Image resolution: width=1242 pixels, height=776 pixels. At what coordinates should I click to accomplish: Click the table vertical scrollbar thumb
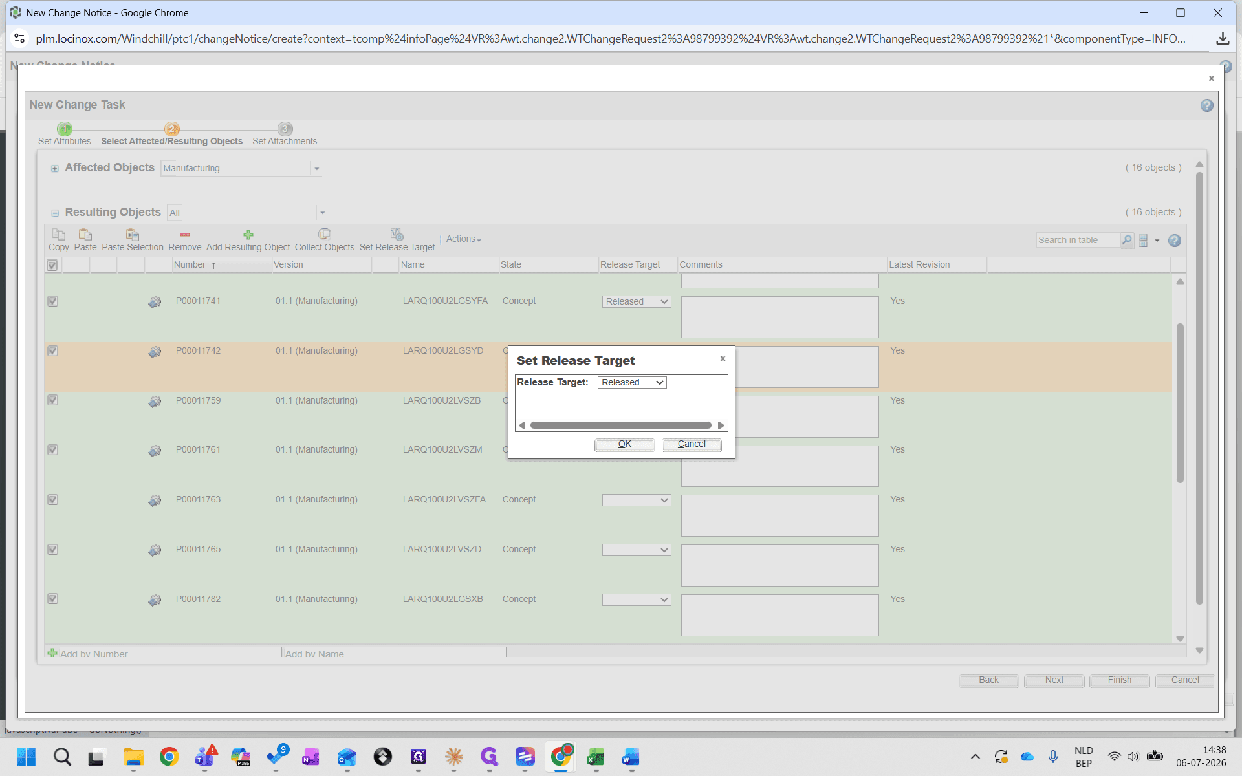tap(1180, 403)
